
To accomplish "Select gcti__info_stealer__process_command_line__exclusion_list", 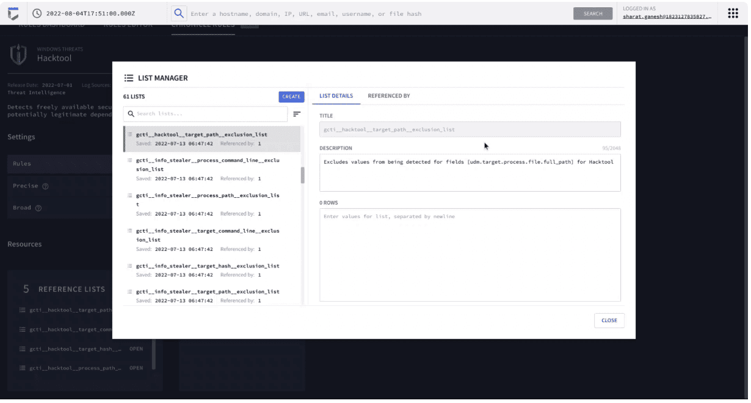I will 212,169.
